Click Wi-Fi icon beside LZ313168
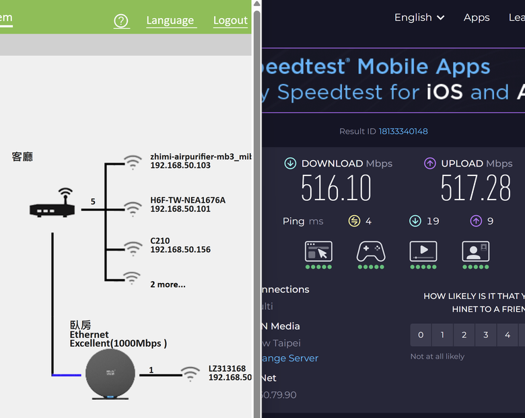Screen dimensions: 525x418 [190, 374]
